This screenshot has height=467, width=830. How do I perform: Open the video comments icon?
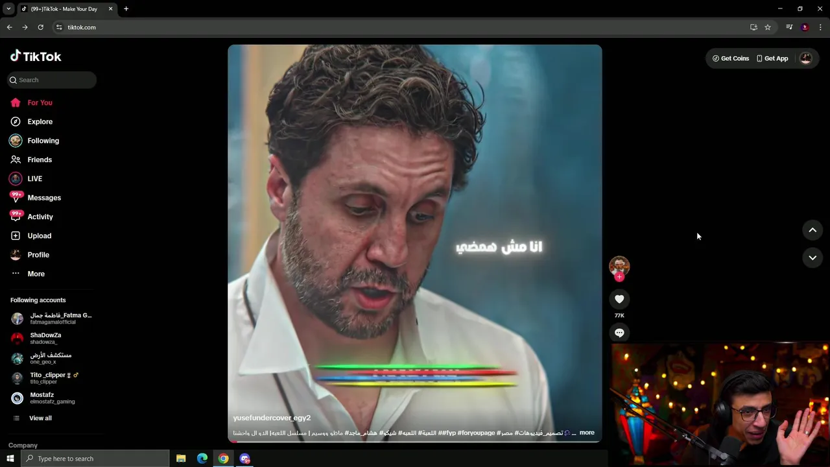619,333
